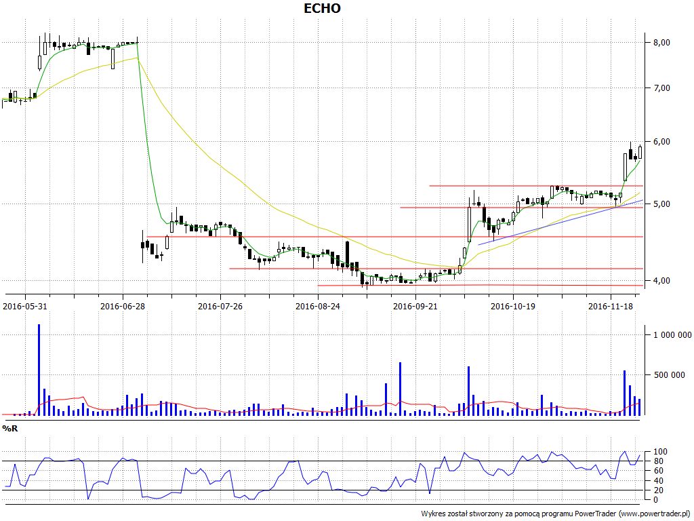
Task: Select the 1 000 000 volume axis label
Action: tap(672, 335)
